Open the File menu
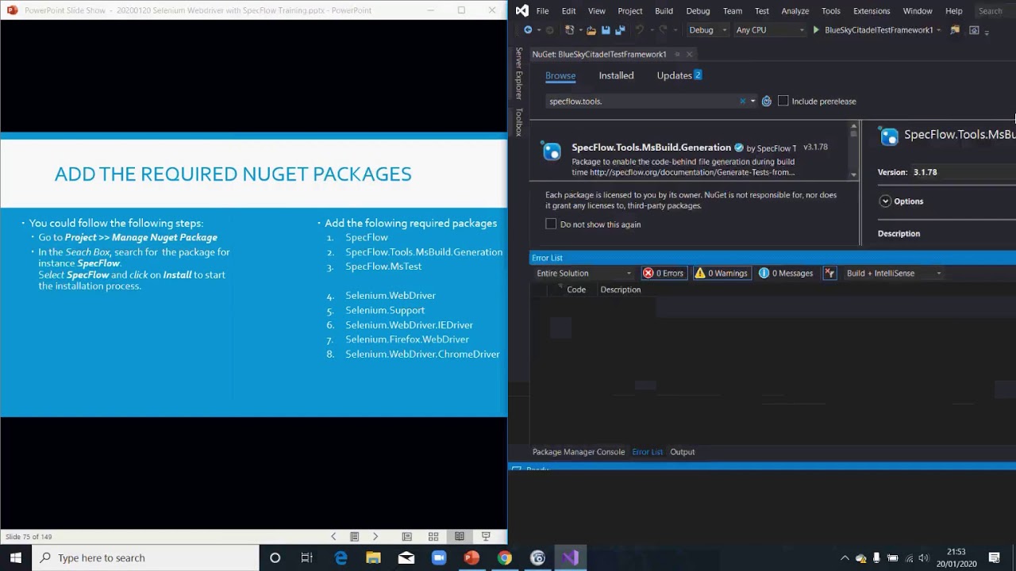Image resolution: width=1016 pixels, height=571 pixels. click(542, 11)
